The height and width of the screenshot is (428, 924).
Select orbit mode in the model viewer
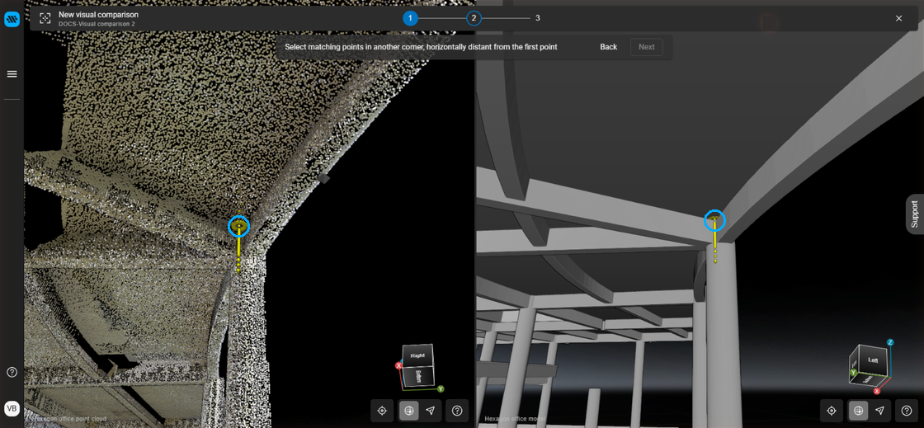(859, 411)
